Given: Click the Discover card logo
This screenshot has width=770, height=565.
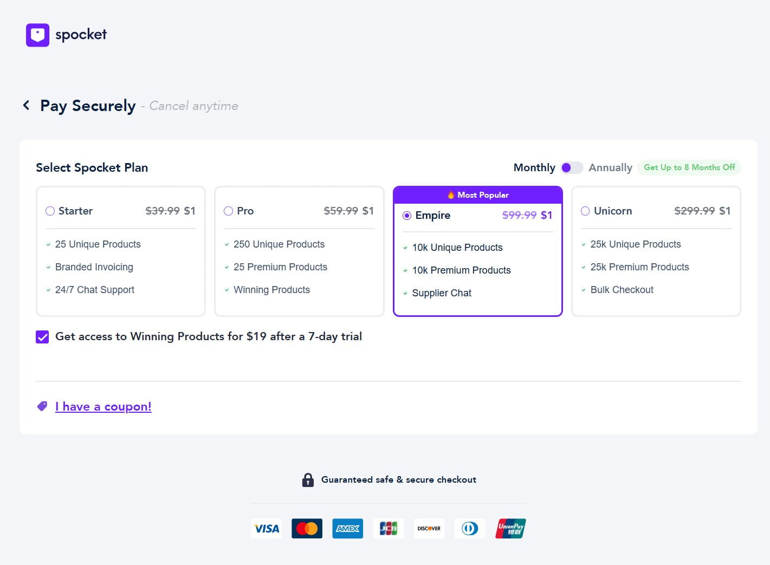Looking at the screenshot, I should pos(429,528).
